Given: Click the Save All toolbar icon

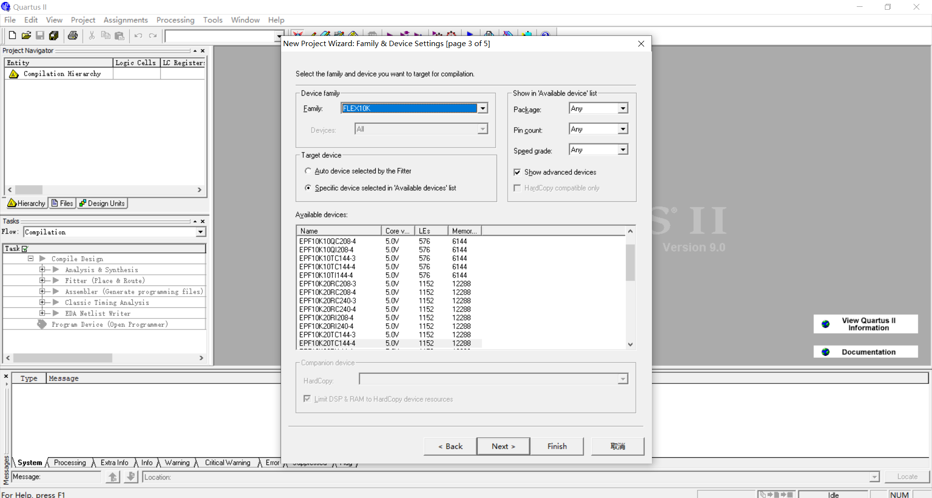Looking at the screenshot, I should tap(54, 35).
